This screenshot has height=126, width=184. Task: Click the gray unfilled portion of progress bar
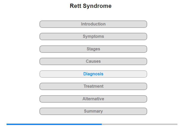click(x=140, y=124)
